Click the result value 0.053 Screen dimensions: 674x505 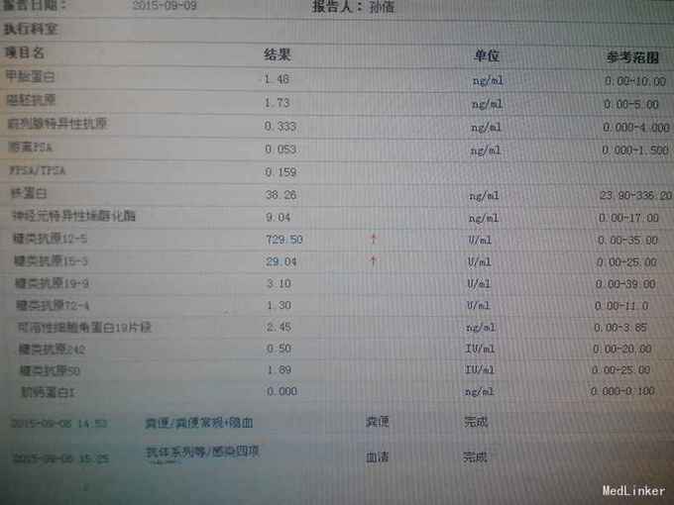tap(281, 149)
